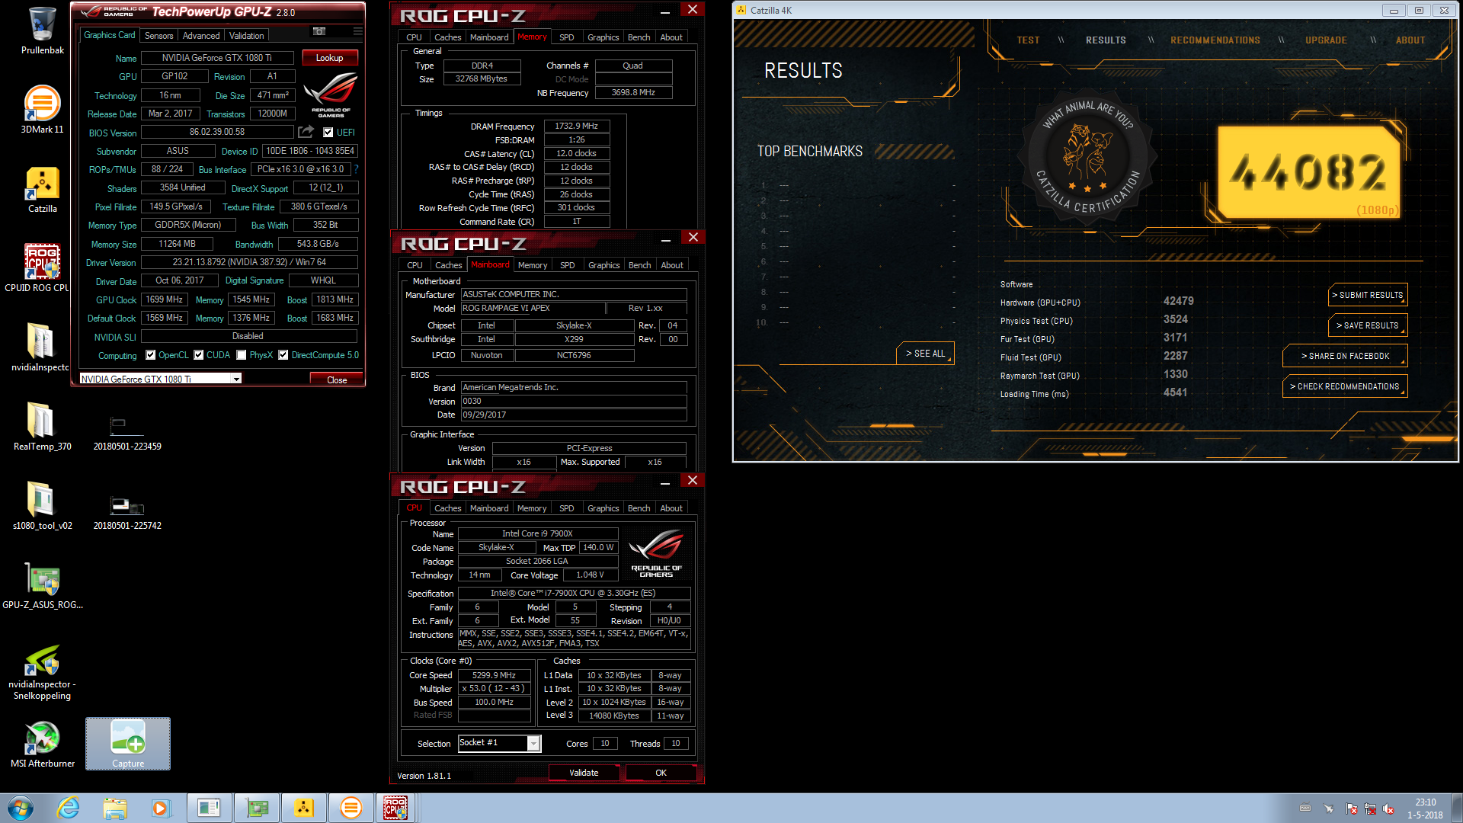Image resolution: width=1463 pixels, height=823 pixels.
Task: Click SEE ALL under top benchmarks
Action: pos(925,354)
